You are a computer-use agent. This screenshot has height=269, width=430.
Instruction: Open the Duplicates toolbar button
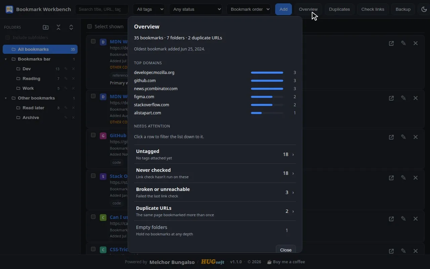tap(339, 9)
